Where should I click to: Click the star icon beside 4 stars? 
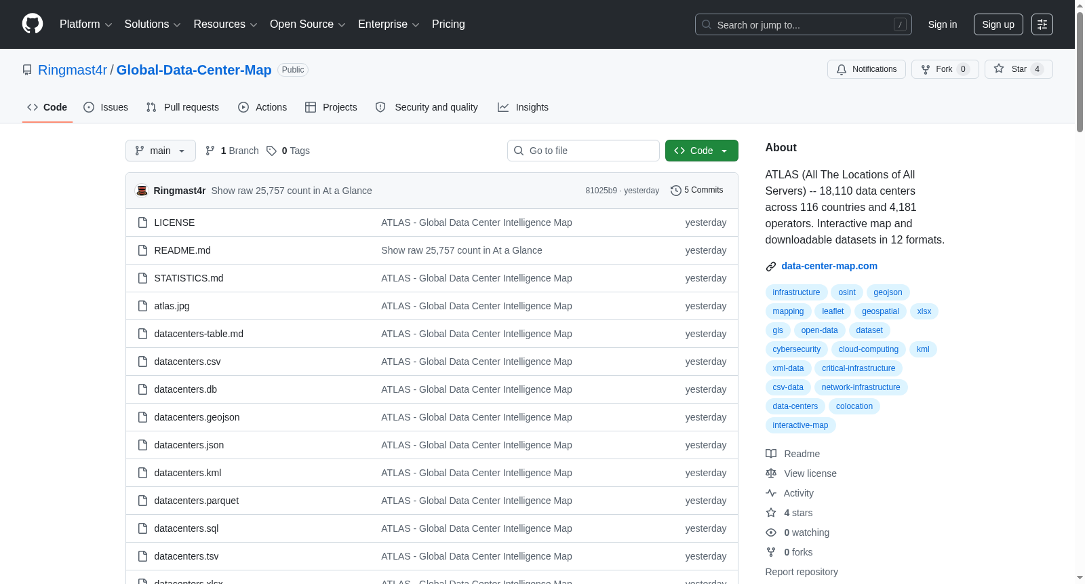(x=771, y=513)
